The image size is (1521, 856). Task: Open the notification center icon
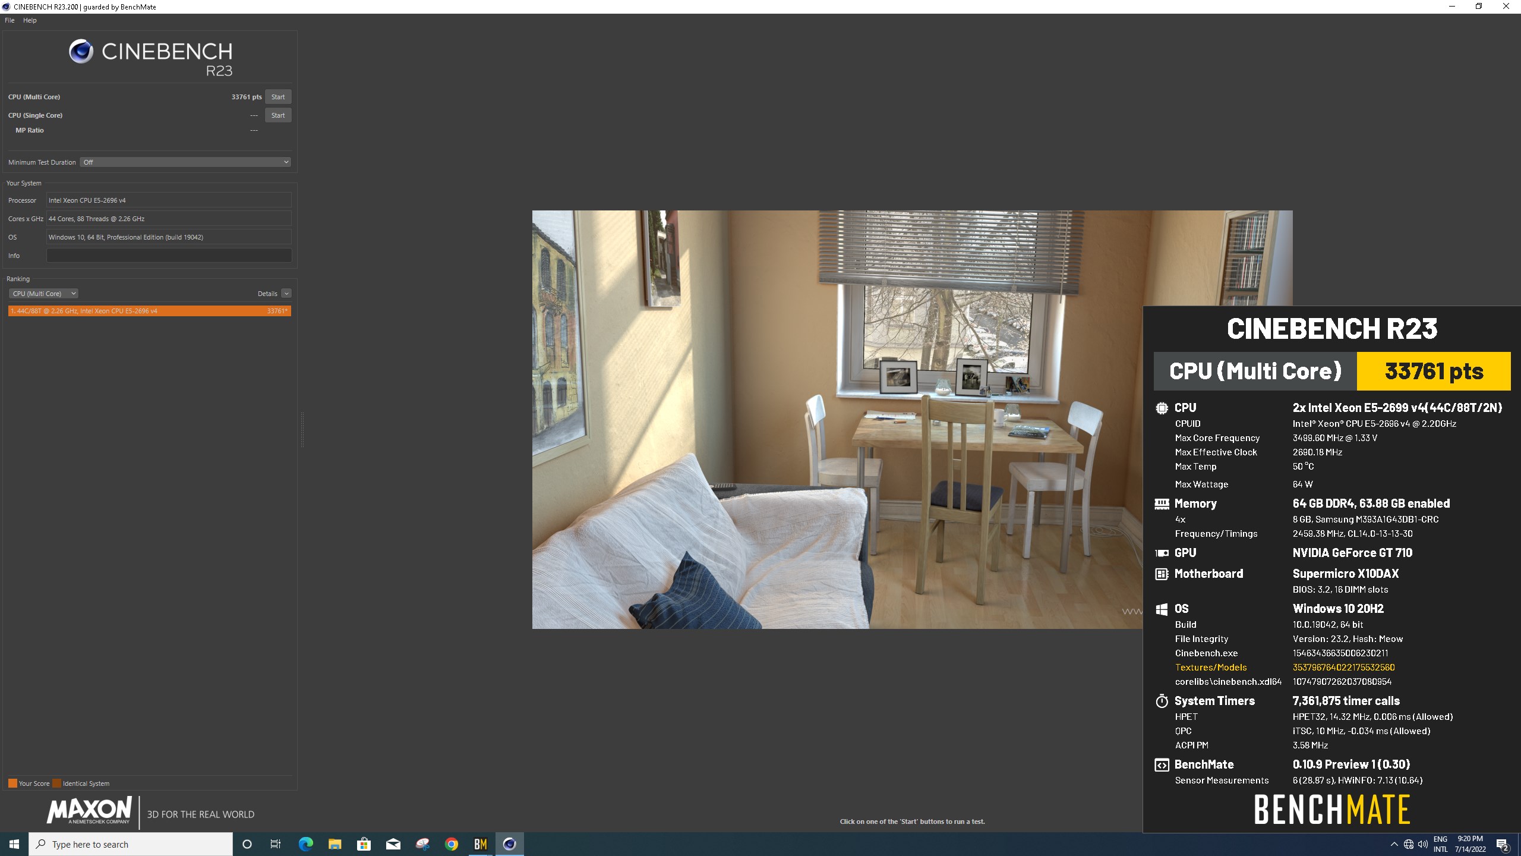pyautogui.click(x=1503, y=844)
